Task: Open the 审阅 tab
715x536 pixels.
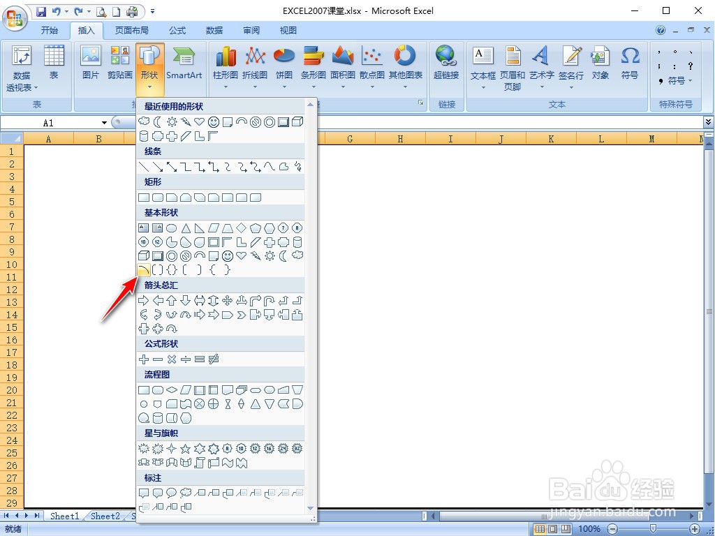Action: click(x=251, y=30)
